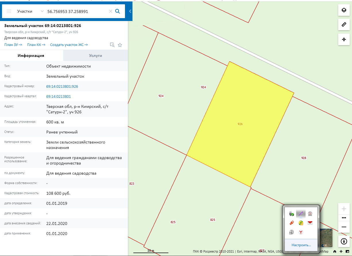Switch basemap via the satellite thumbnail
This screenshot has height=256, width=352.
tap(326, 238)
